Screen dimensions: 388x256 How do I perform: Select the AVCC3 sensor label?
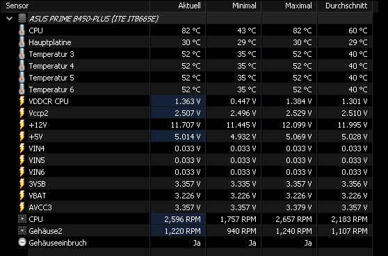[40, 207]
